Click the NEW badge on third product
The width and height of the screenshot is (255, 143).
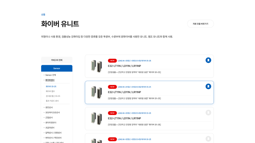pyautogui.click(x=112, y=113)
